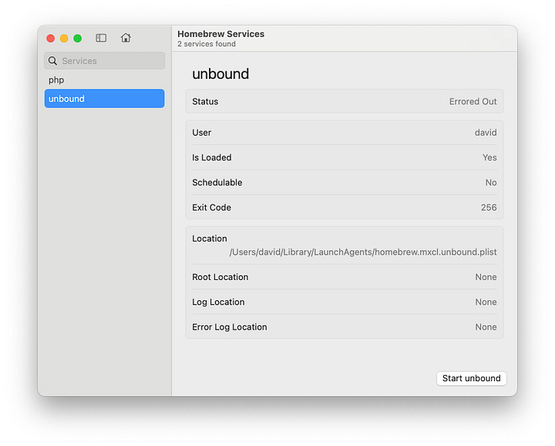Zoom the window with the green button

pyautogui.click(x=78, y=39)
